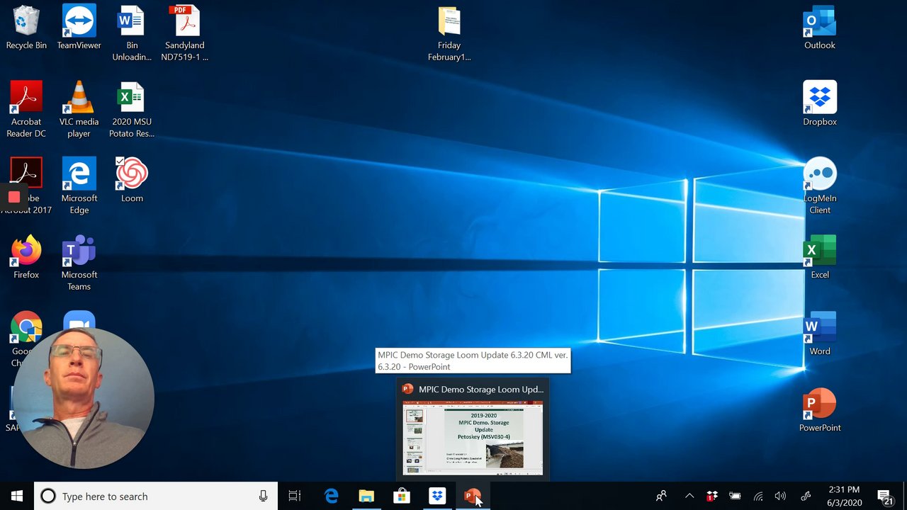Select the 2020 MSU Potato Res... spreadsheet
This screenshot has height=510, width=907.
coord(132,109)
